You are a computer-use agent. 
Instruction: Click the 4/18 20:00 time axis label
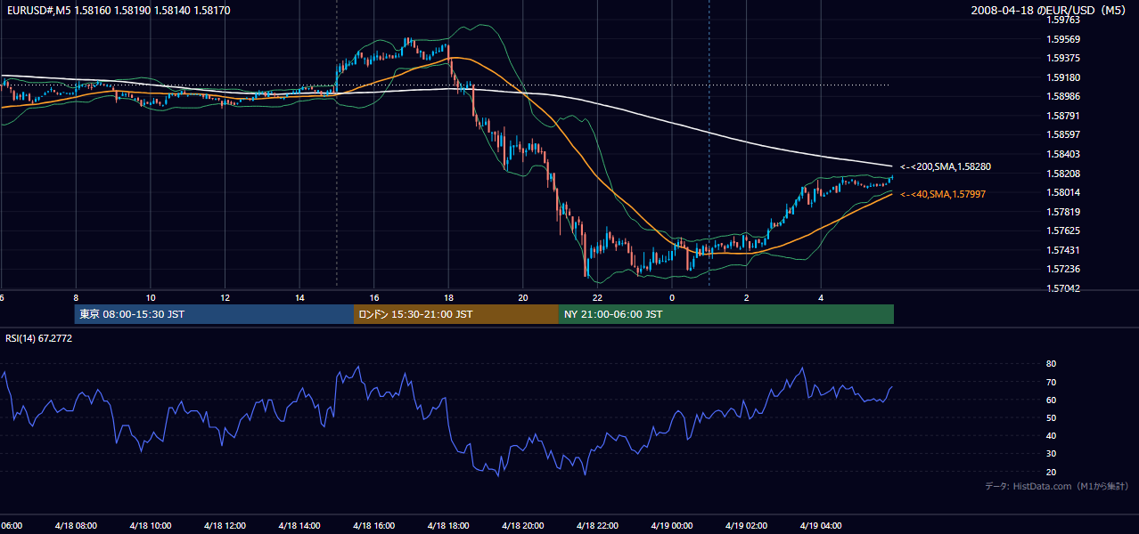click(x=522, y=525)
